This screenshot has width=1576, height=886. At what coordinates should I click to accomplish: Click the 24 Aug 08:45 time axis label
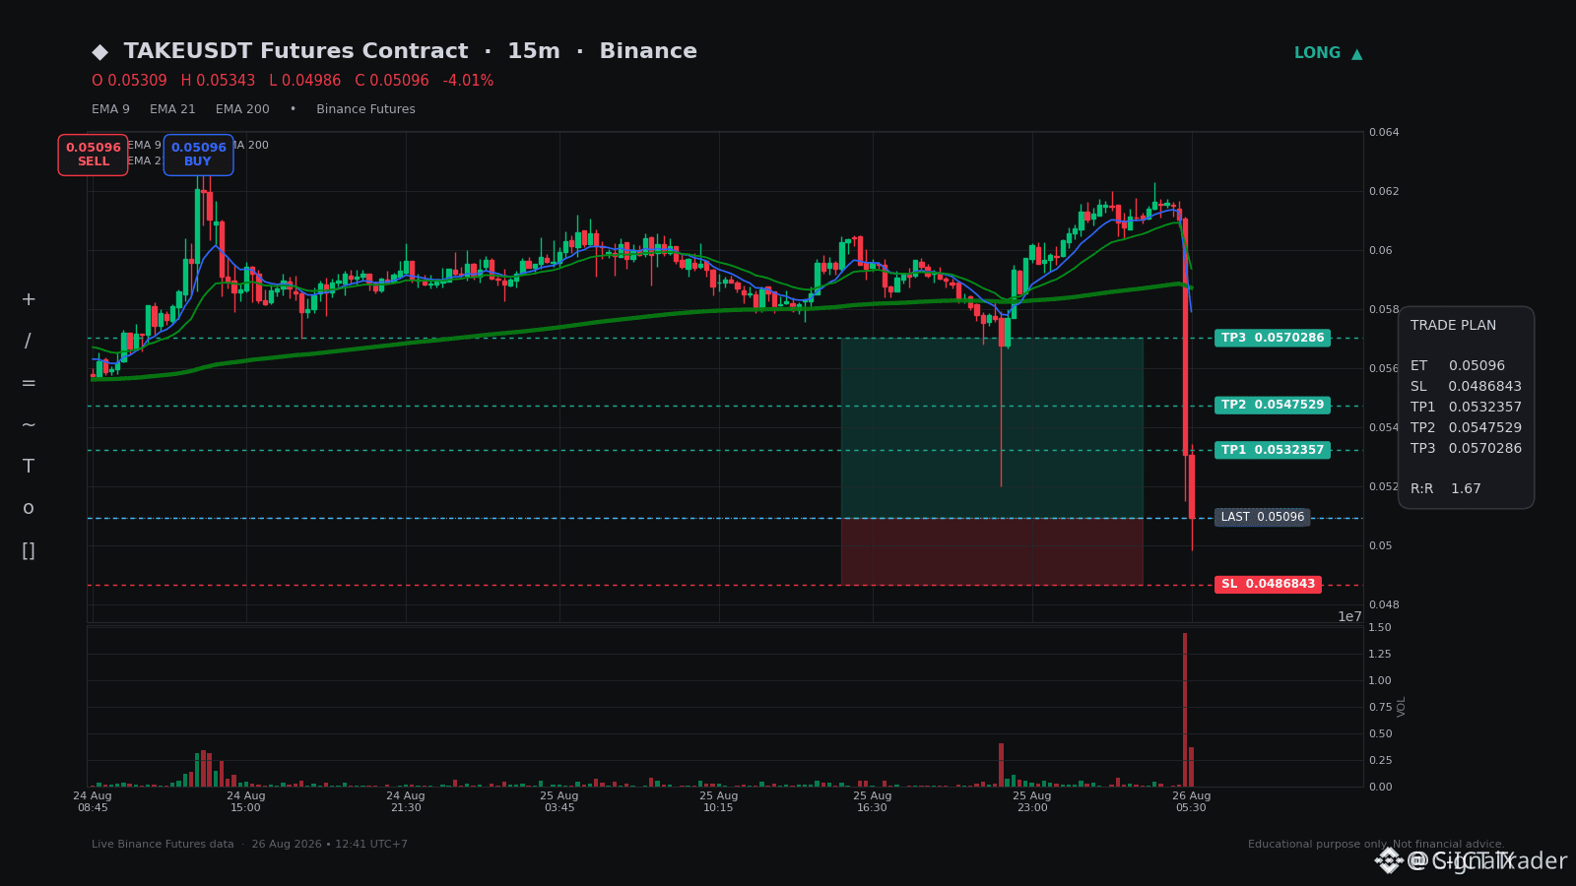coord(93,802)
